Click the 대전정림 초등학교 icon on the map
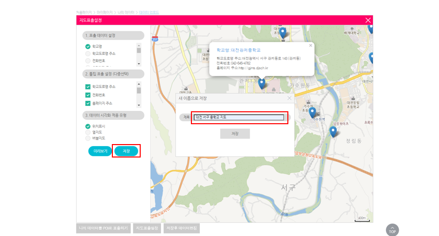This screenshot has width=439, height=236. (x=353, y=98)
